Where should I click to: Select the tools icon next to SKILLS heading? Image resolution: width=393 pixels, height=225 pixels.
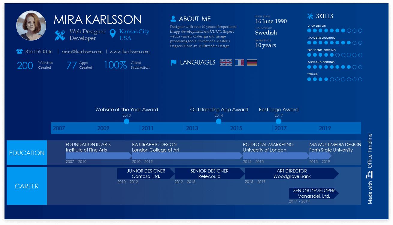[x=310, y=16]
